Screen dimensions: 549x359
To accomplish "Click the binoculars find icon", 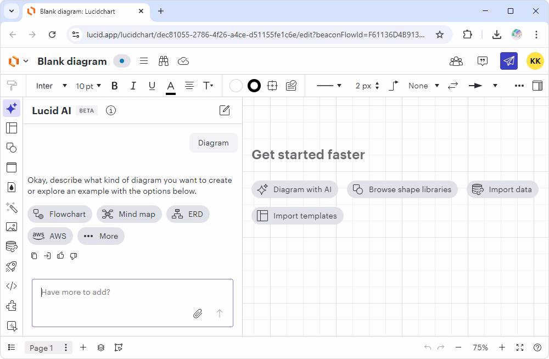I will (x=164, y=61).
